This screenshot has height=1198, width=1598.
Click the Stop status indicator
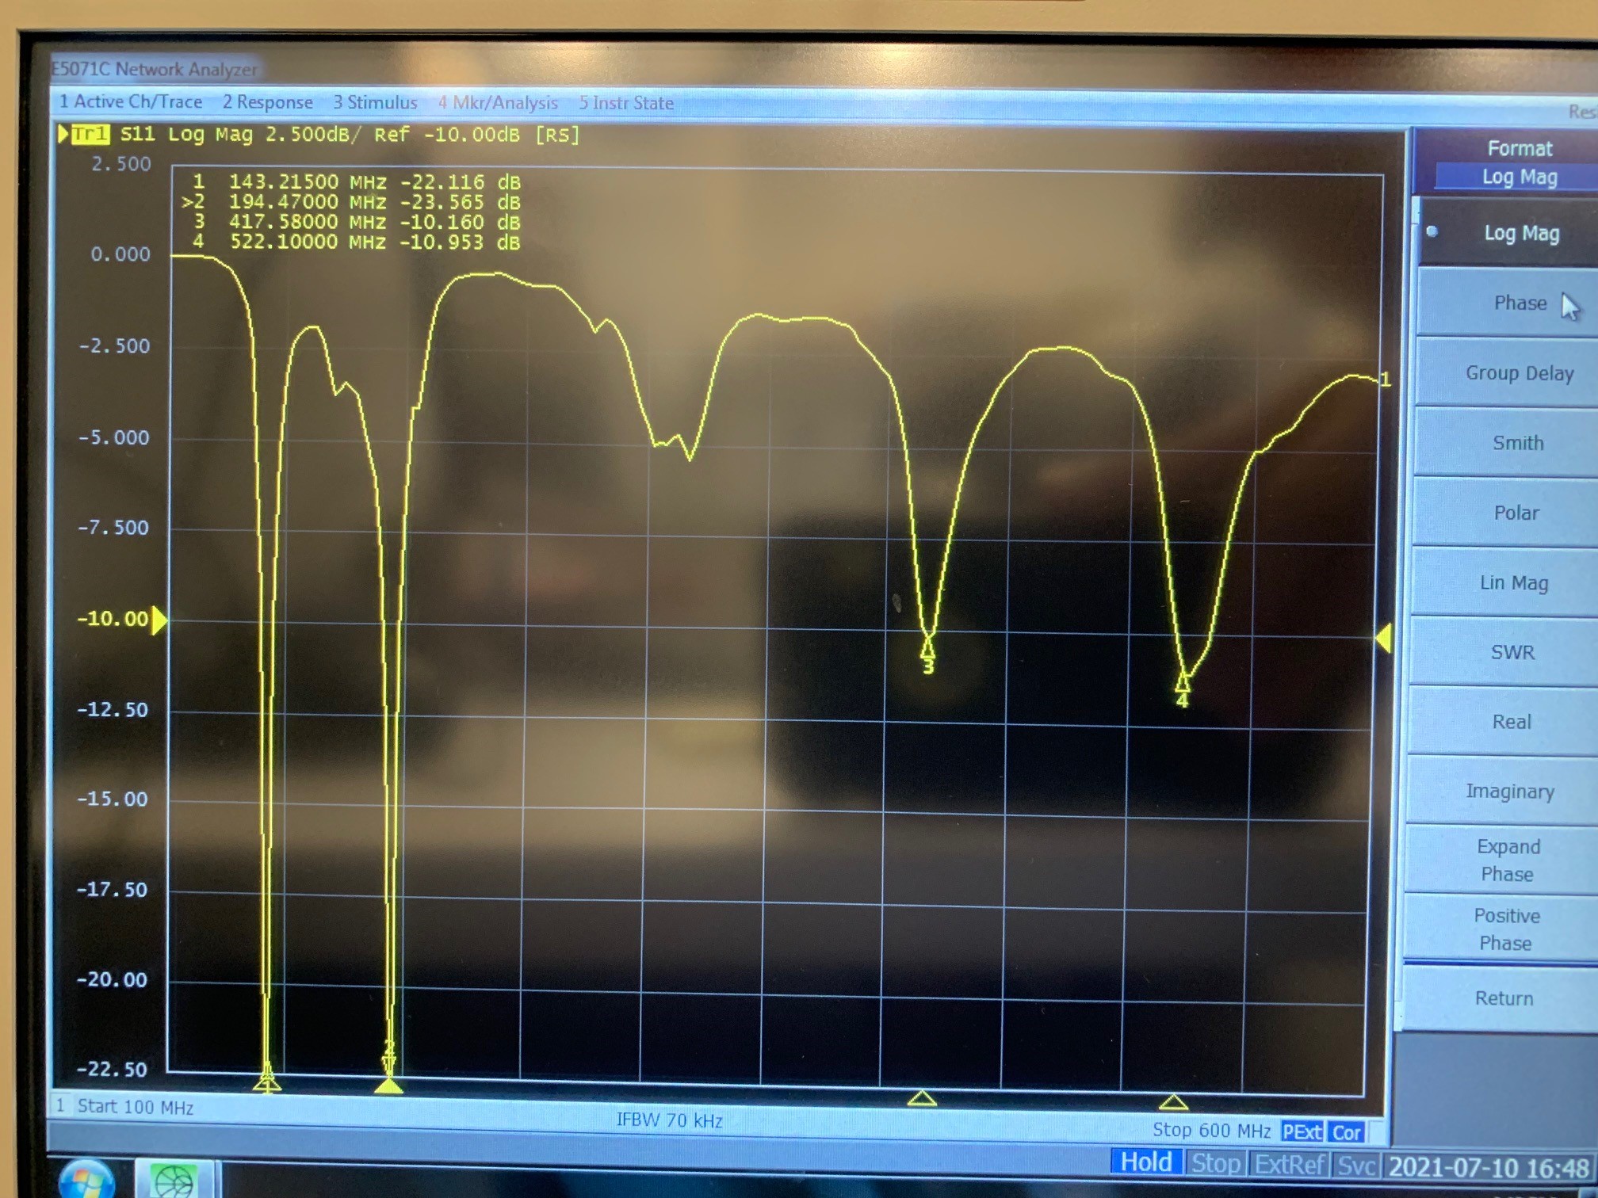click(x=1216, y=1163)
